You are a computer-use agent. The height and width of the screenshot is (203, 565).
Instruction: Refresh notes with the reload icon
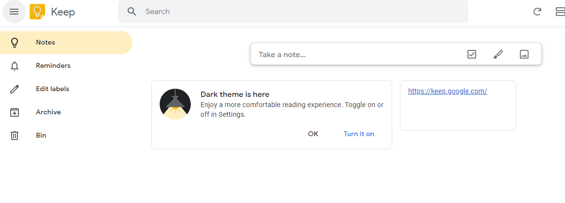tap(537, 12)
